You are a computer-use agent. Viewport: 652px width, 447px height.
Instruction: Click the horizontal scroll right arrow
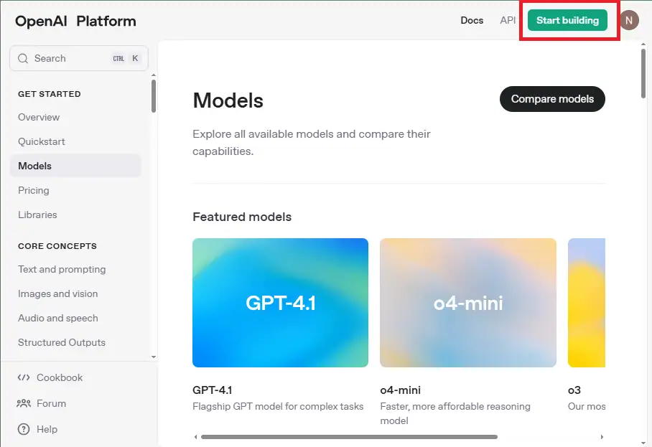pos(602,436)
